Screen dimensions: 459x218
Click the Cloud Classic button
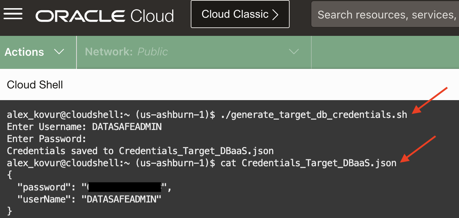[x=240, y=14]
